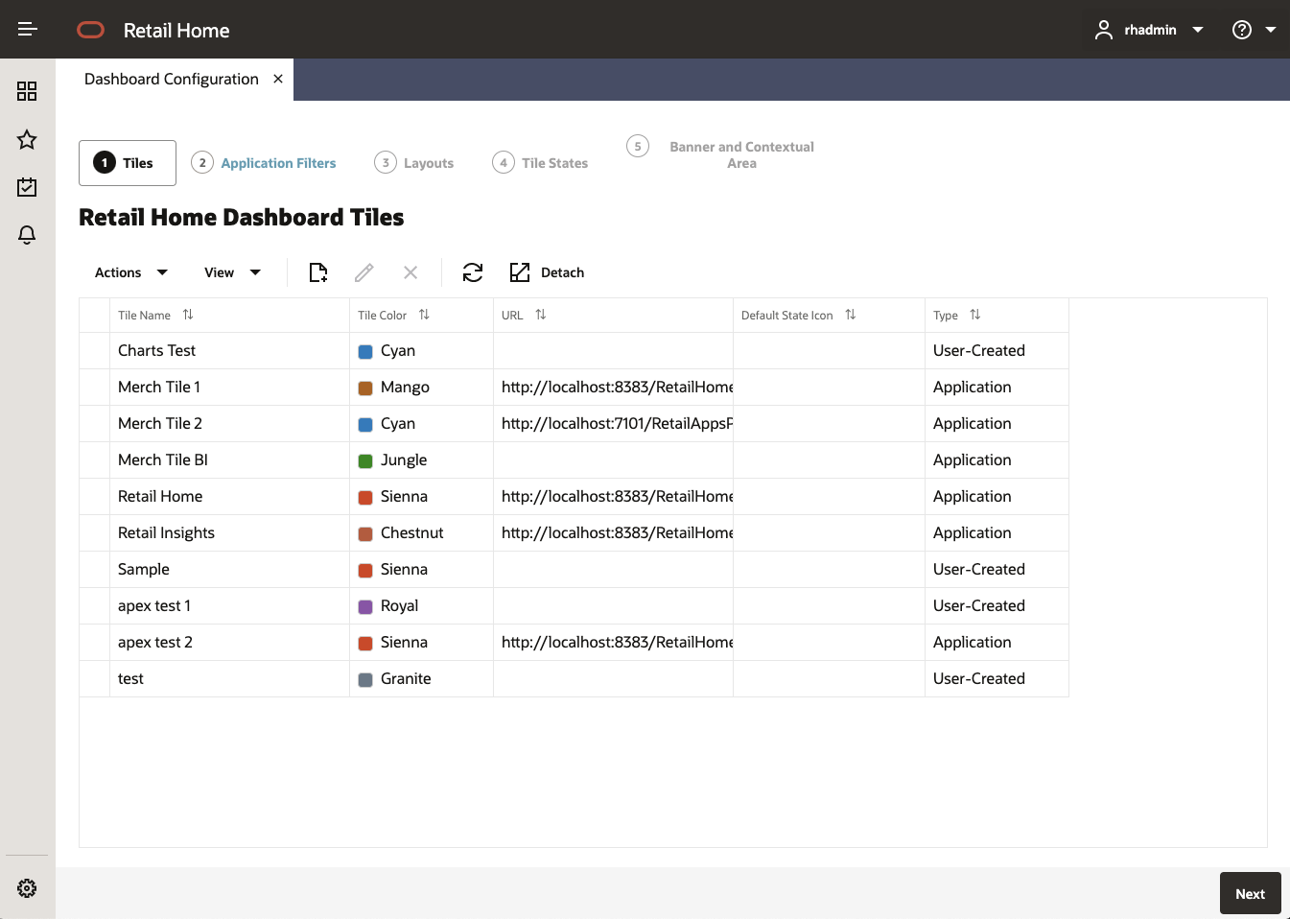
Task: Click Cyan color swatch for Charts Test
Action: pyautogui.click(x=365, y=352)
